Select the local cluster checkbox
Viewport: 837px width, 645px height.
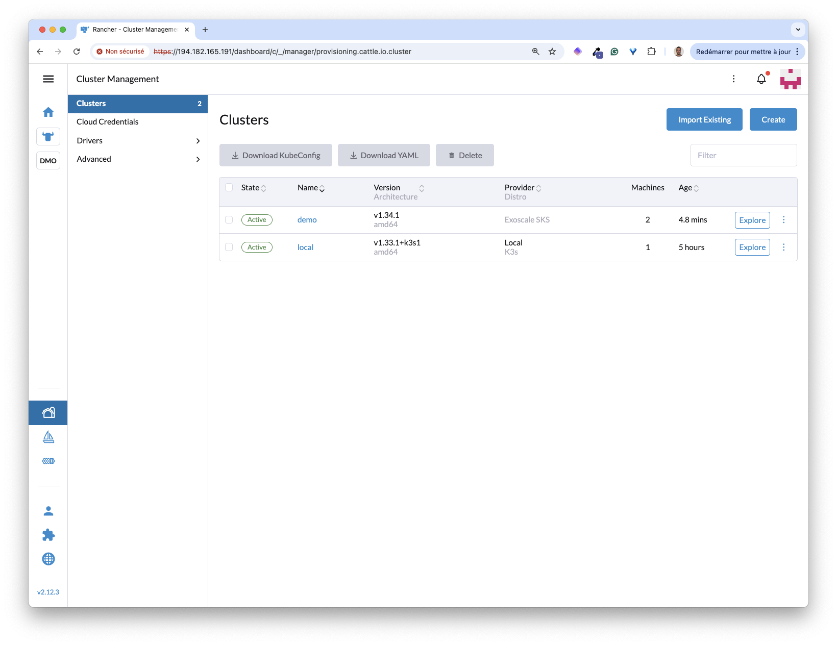coord(229,247)
